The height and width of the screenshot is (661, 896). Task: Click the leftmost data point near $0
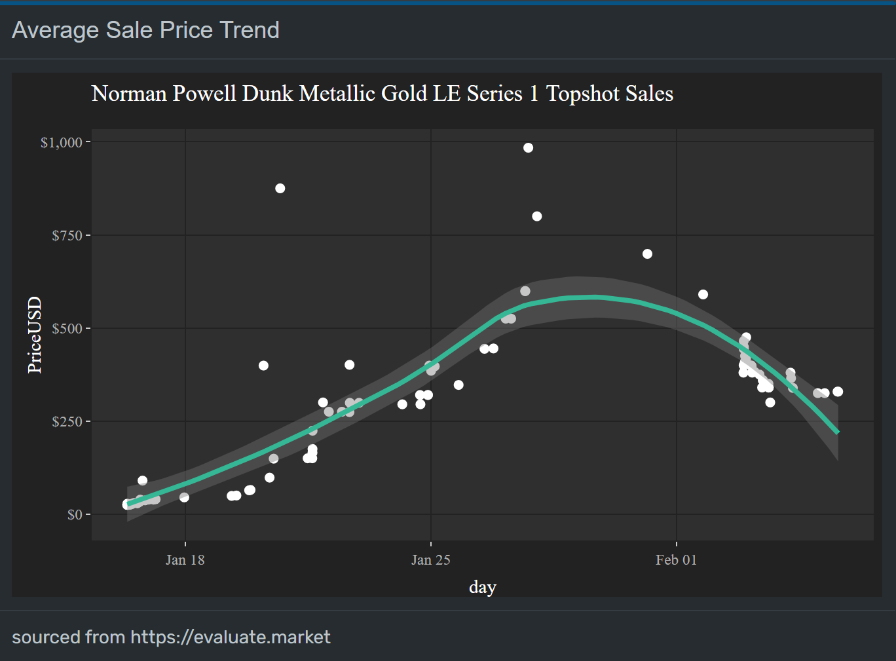pyautogui.click(x=127, y=504)
